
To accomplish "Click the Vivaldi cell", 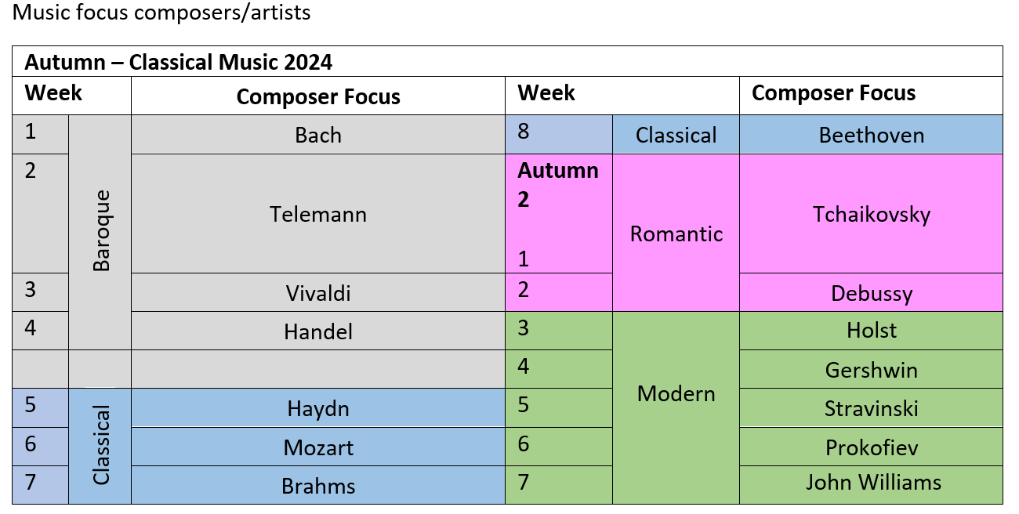I will tap(317, 292).
